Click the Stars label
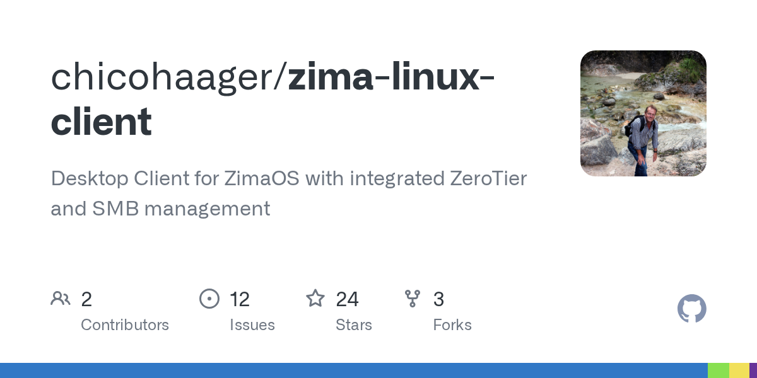The width and height of the screenshot is (757, 378). pos(354,325)
